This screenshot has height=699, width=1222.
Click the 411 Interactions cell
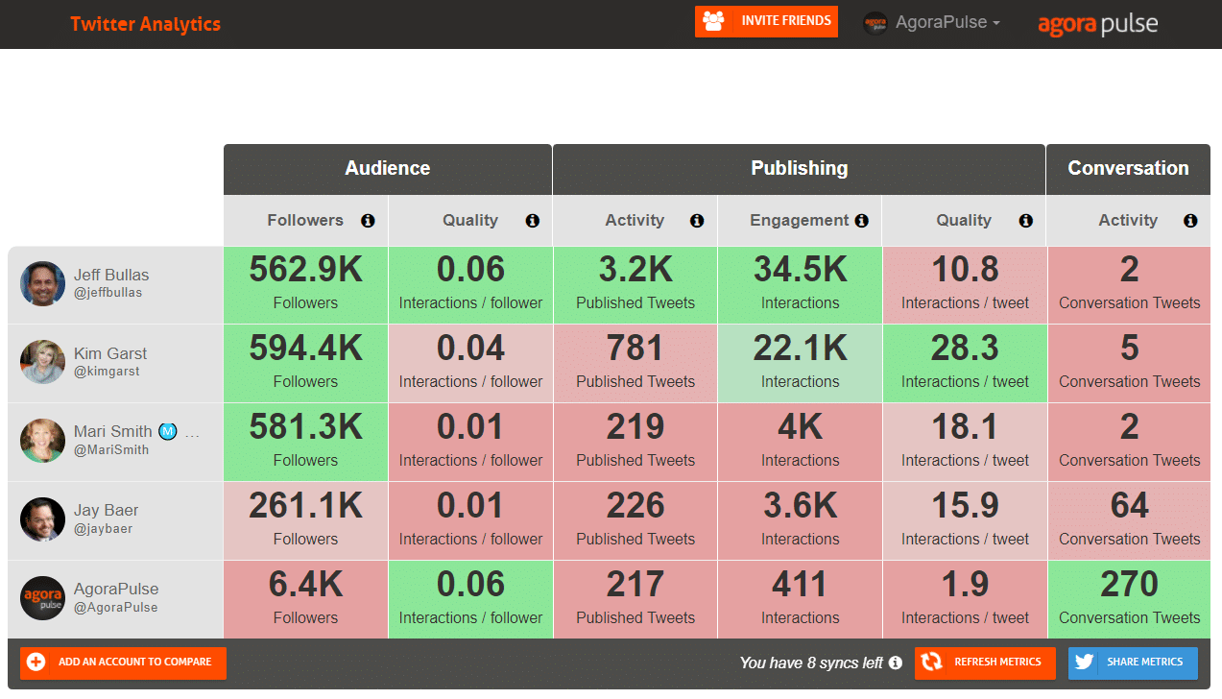click(x=800, y=600)
